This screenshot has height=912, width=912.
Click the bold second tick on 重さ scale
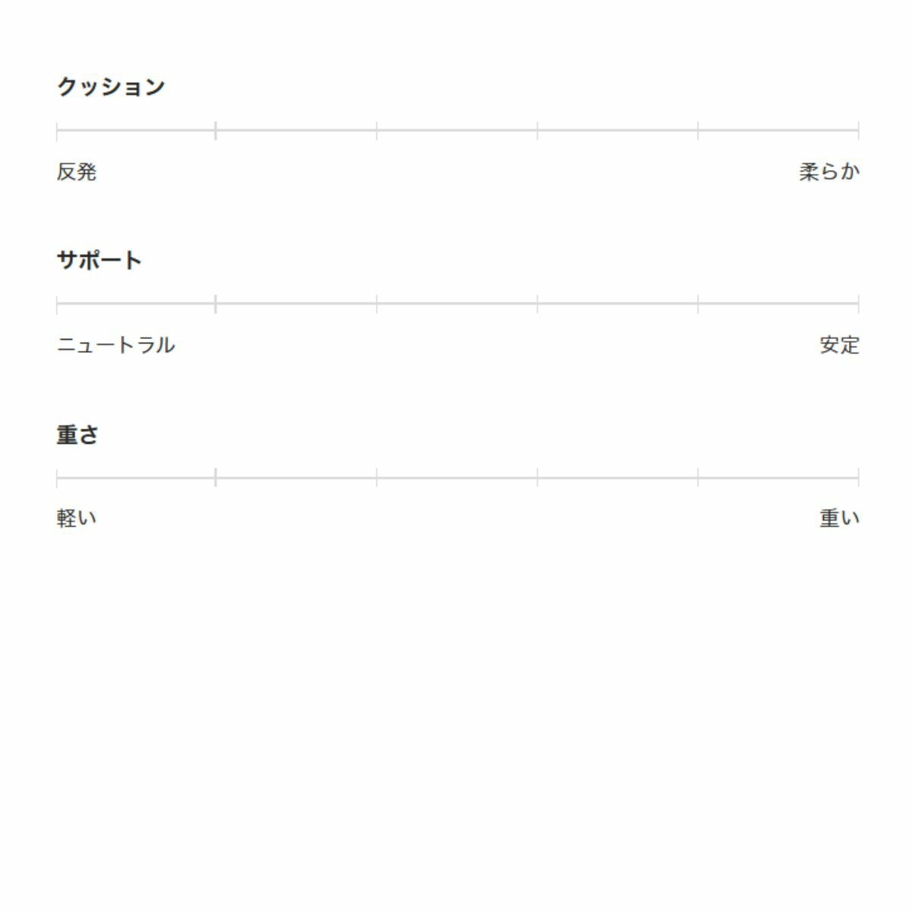(x=216, y=477)
